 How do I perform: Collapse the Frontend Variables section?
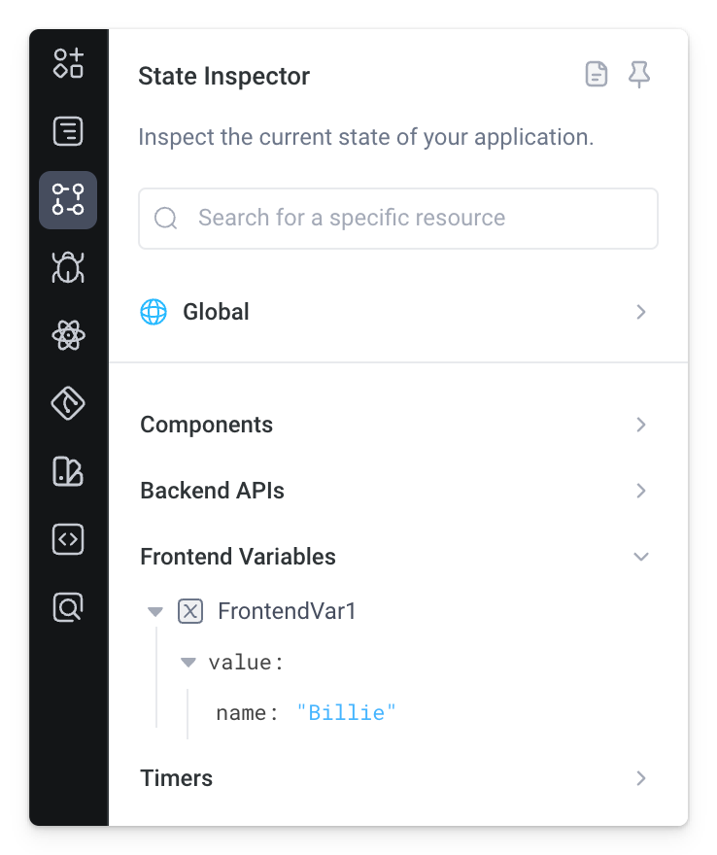pyautogui.click(x=640, y=556)
